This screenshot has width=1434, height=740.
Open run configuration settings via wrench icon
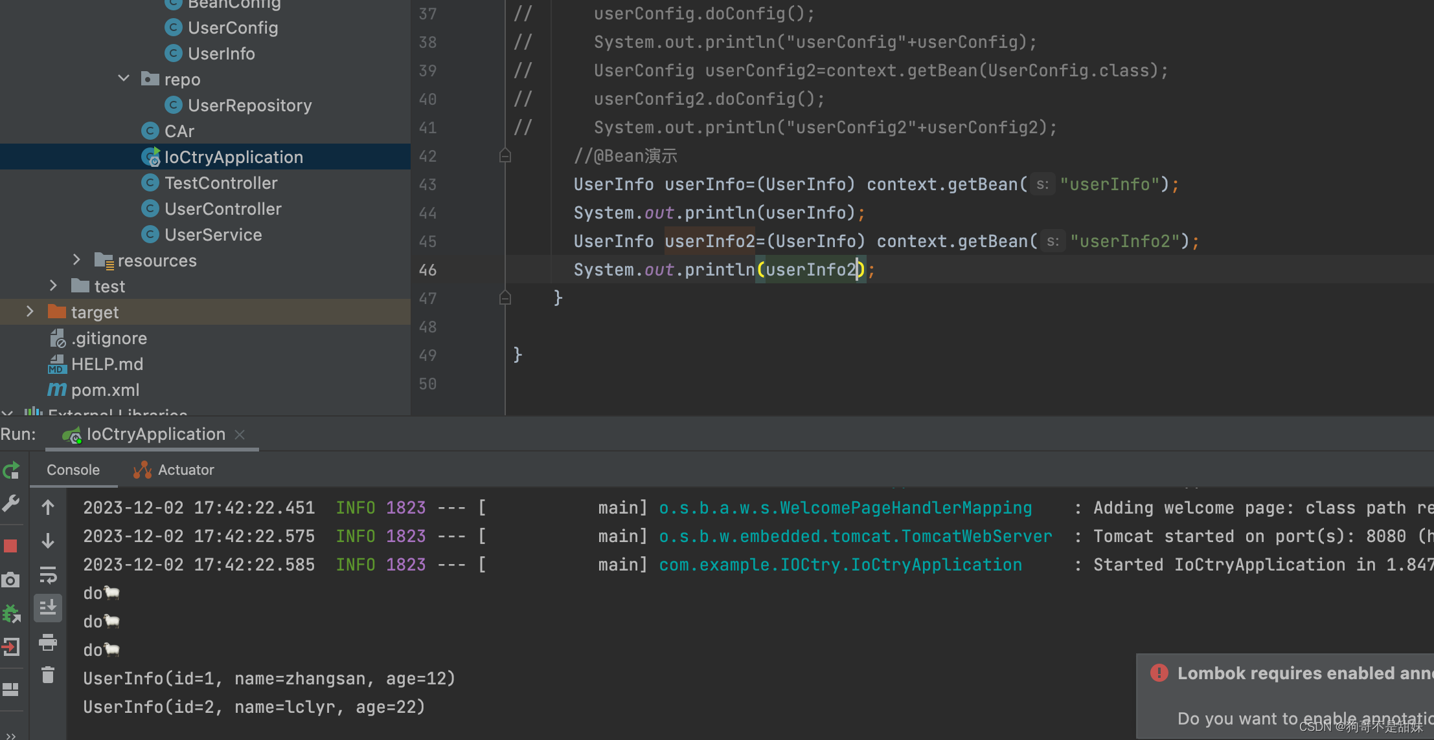(x=12, y=504)
